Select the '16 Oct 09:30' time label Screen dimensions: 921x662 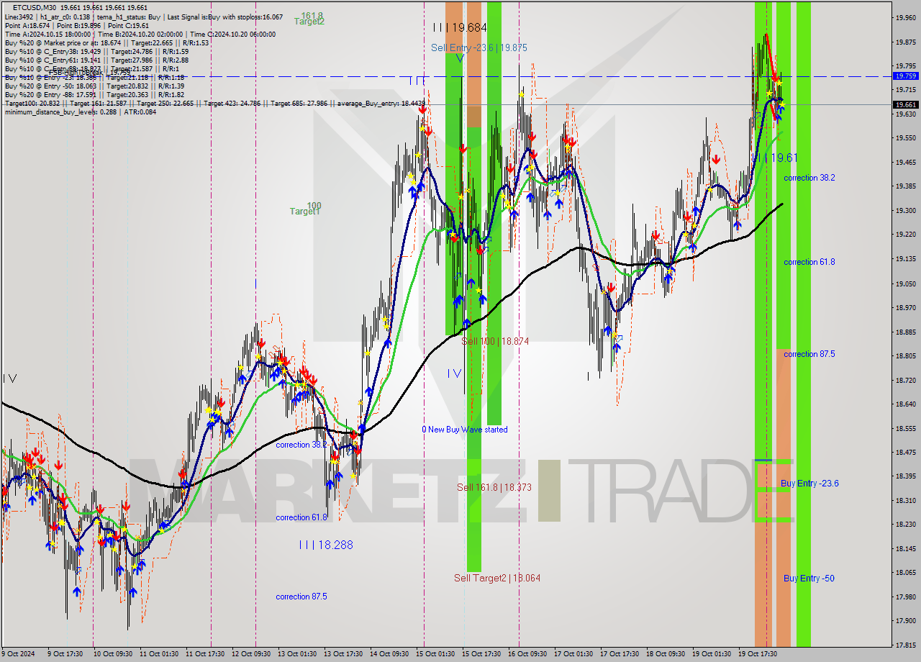pos(527,654)
